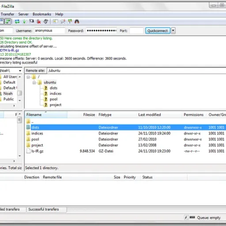Select the ls-lR.gz filename

pos(37,151)
